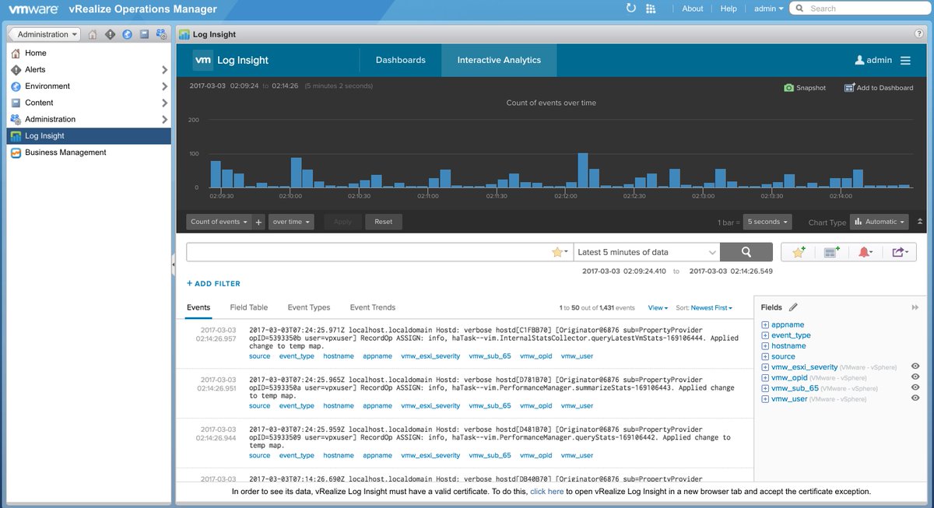Toggle visibility eye for vmw_user field
934x508 pixels.
click(915, 398)
